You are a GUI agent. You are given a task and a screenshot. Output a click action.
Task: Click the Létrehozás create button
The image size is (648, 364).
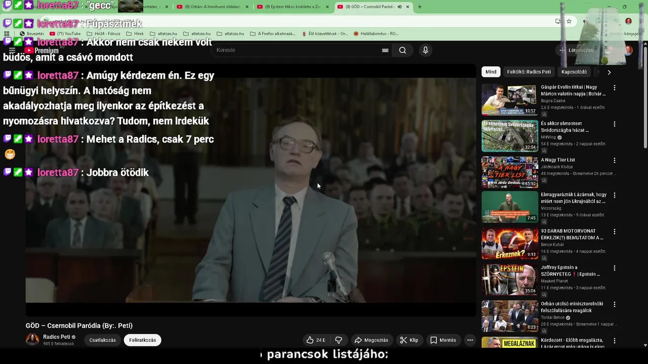click(x=576, y=50)
